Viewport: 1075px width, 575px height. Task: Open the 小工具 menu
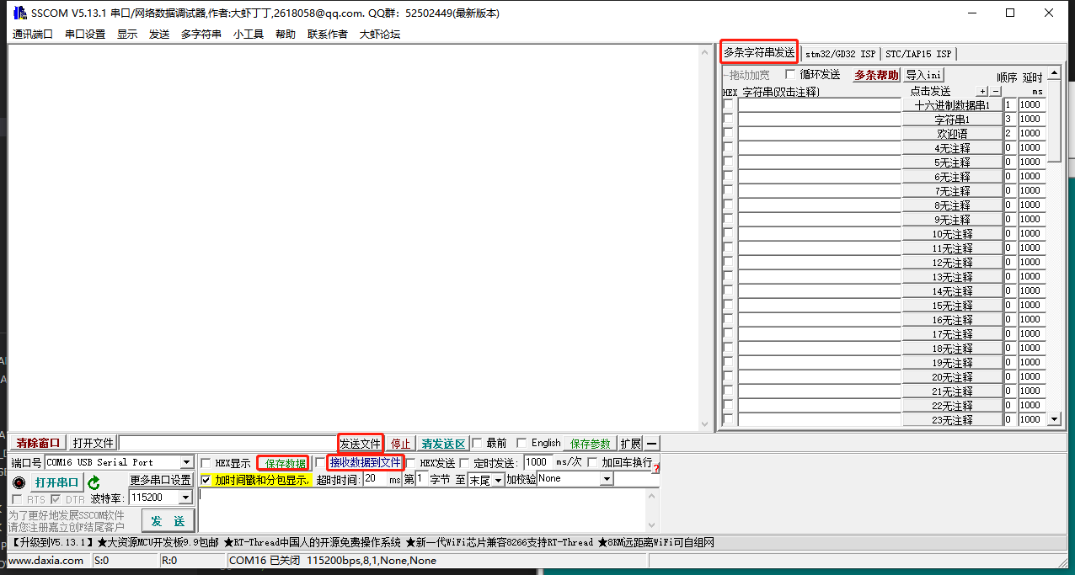point(249,35)
